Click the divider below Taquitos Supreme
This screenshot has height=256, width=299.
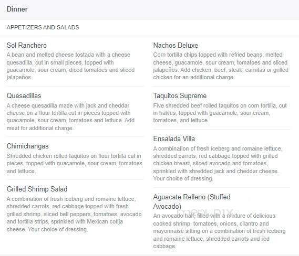click(222, 130)
